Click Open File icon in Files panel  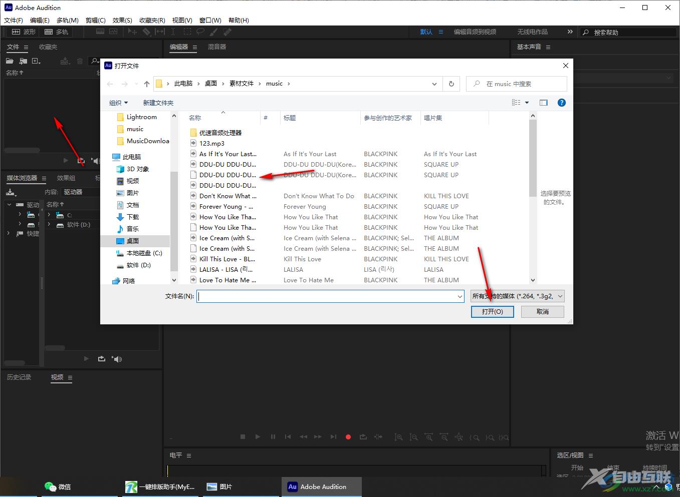click(x=10, y=61)
